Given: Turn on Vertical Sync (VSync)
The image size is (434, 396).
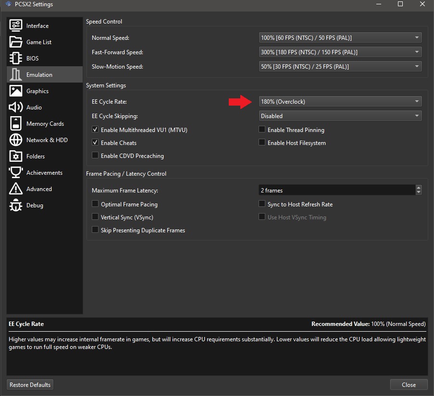Looking at the screenshot, I should coord(95,216).
